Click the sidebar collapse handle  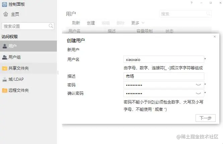tap(58, 73)
